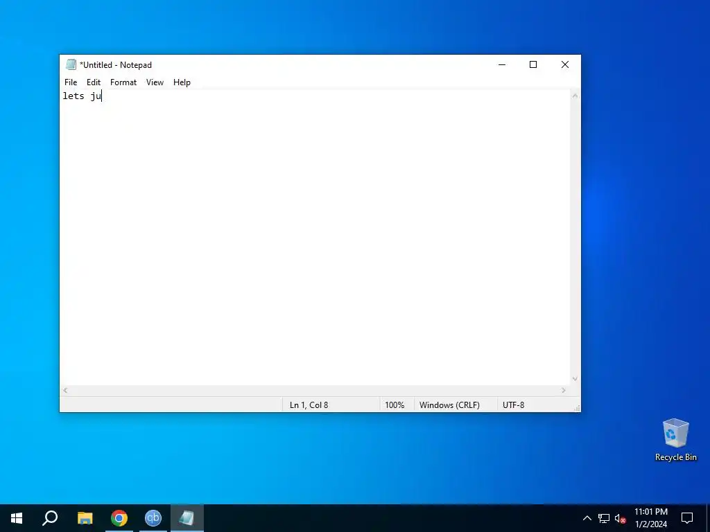Viewport: 710px width, 532px height.
Task: Click the '*Untitled - Notepad' title text
Action: 116,64
